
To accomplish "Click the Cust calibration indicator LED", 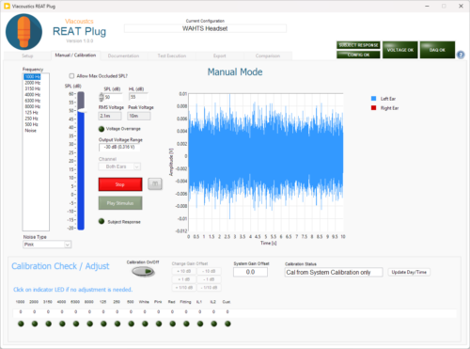I will point(227,324).
